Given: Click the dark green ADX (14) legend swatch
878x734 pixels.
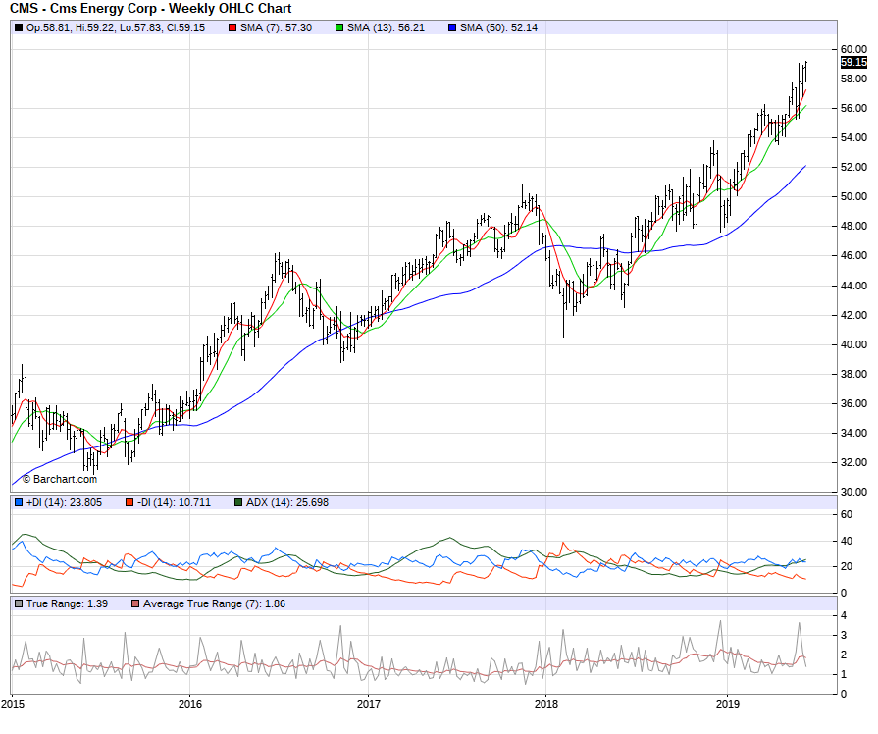Looking at the screenshot, I should pos(238,502).
